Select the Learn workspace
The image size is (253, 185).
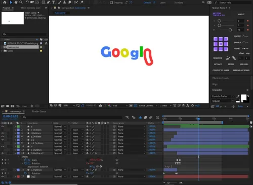pyautogui.click(x=162, y=3)
